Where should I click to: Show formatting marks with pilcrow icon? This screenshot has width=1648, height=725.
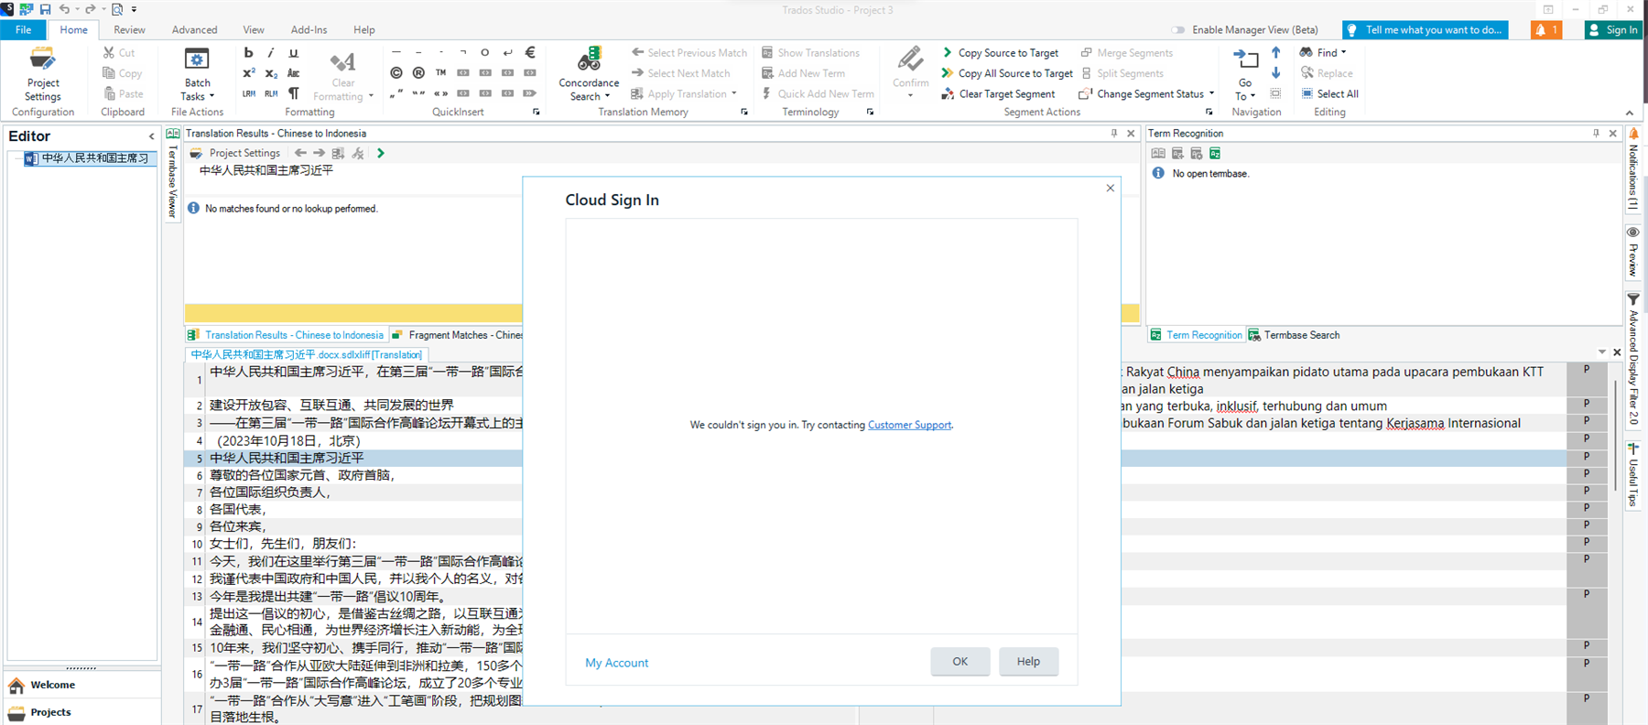(293, 93)
